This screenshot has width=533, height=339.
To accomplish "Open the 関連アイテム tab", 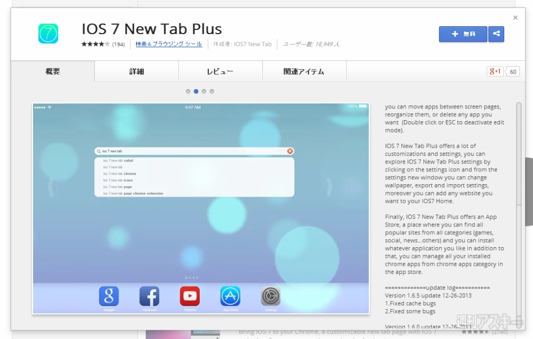I will [304, 72].
